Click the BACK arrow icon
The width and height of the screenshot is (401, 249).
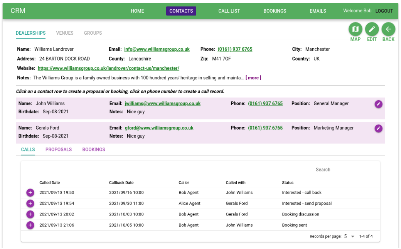[x=388, y=29]
